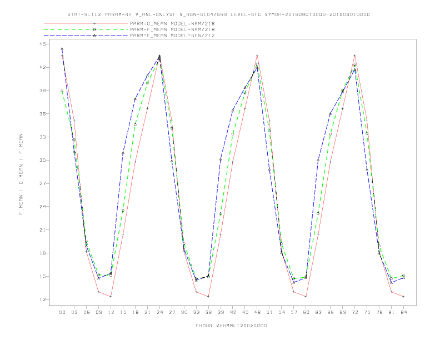Click forecast hour label 51
Screen dimensions: 440x340
click(x=269, y=312)
